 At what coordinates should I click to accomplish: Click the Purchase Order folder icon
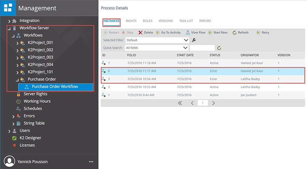pos(22,80)
